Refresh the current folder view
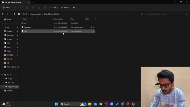 click(x=142, y=14)
